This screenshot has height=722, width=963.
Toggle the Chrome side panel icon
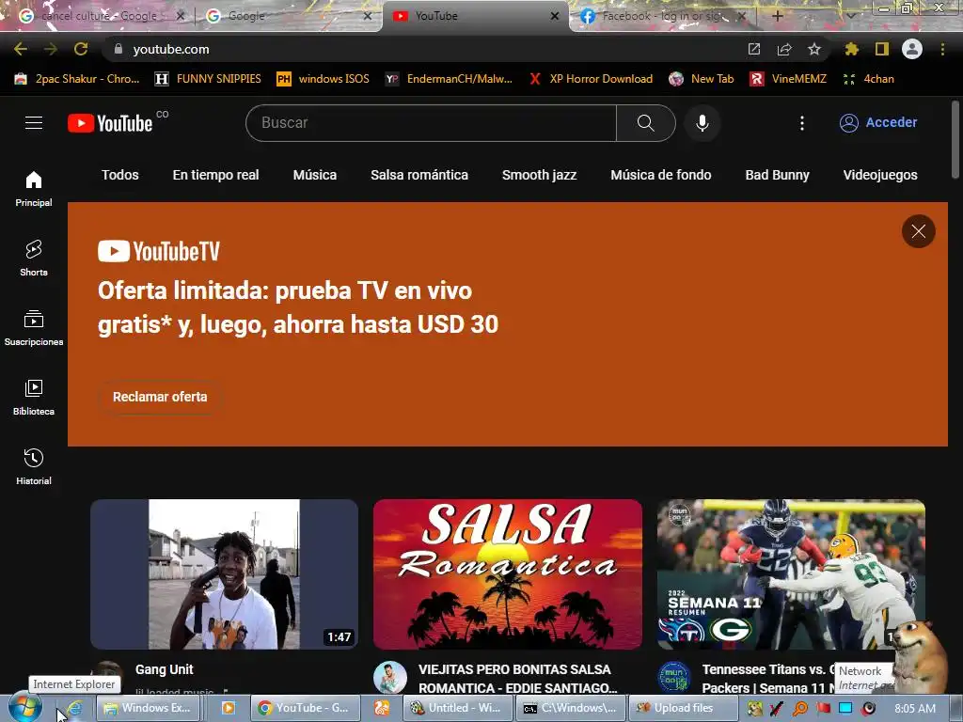(x=882, y=49)
